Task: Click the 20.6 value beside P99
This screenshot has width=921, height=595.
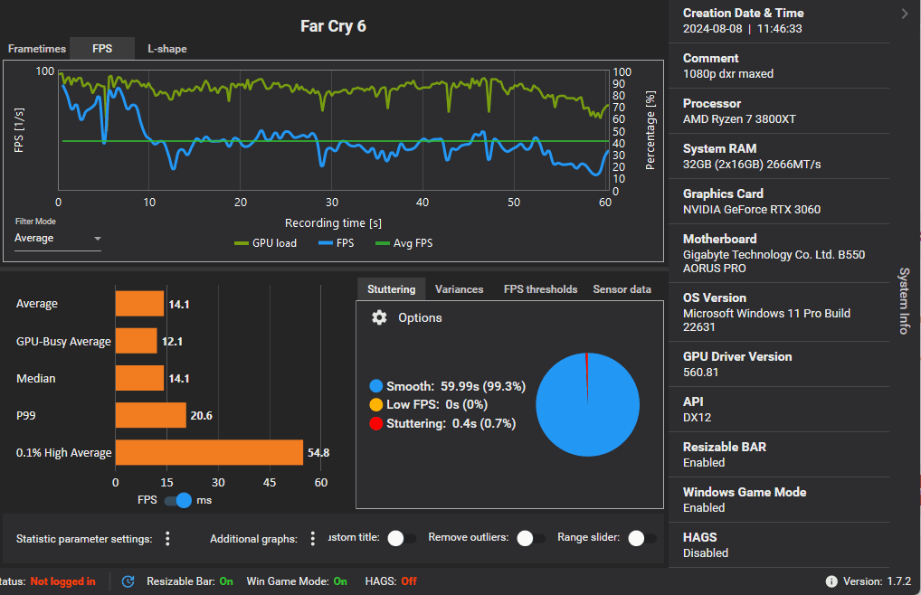Action: click(202, 415)
